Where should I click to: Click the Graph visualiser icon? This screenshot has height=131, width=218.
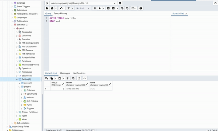(x=85, y=78)
